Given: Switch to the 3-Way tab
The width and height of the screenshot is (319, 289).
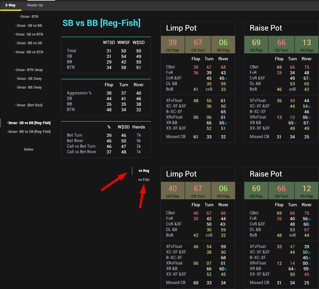Looking at the screenshot, I should click(10, 5).
